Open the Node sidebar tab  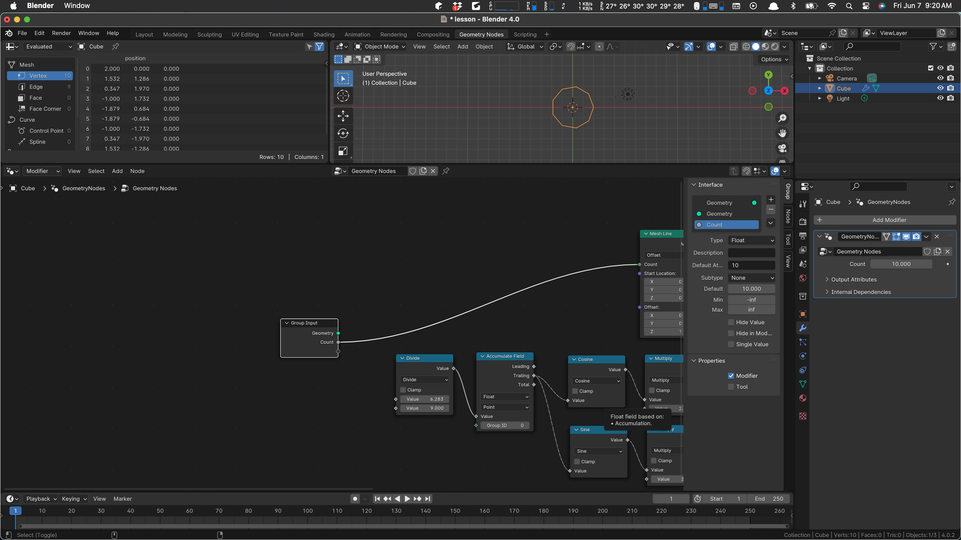788,216
